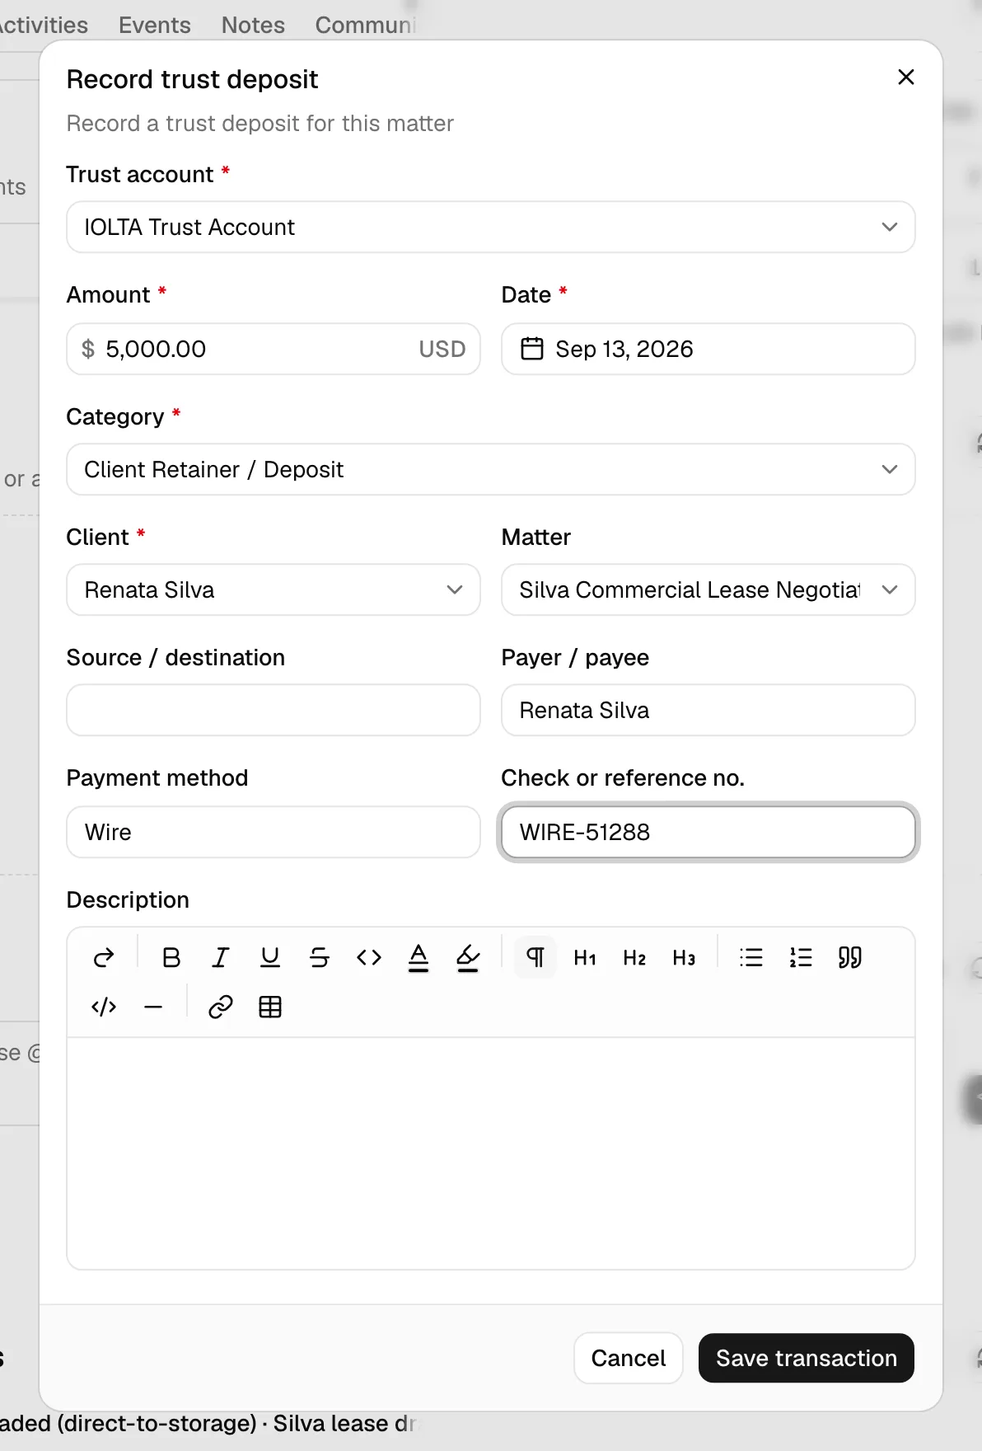Open the Date picker showing Sep 13, 2026
Image resolution: width=982 pixels, height=1451 pixels.
(x=708, y=349)
